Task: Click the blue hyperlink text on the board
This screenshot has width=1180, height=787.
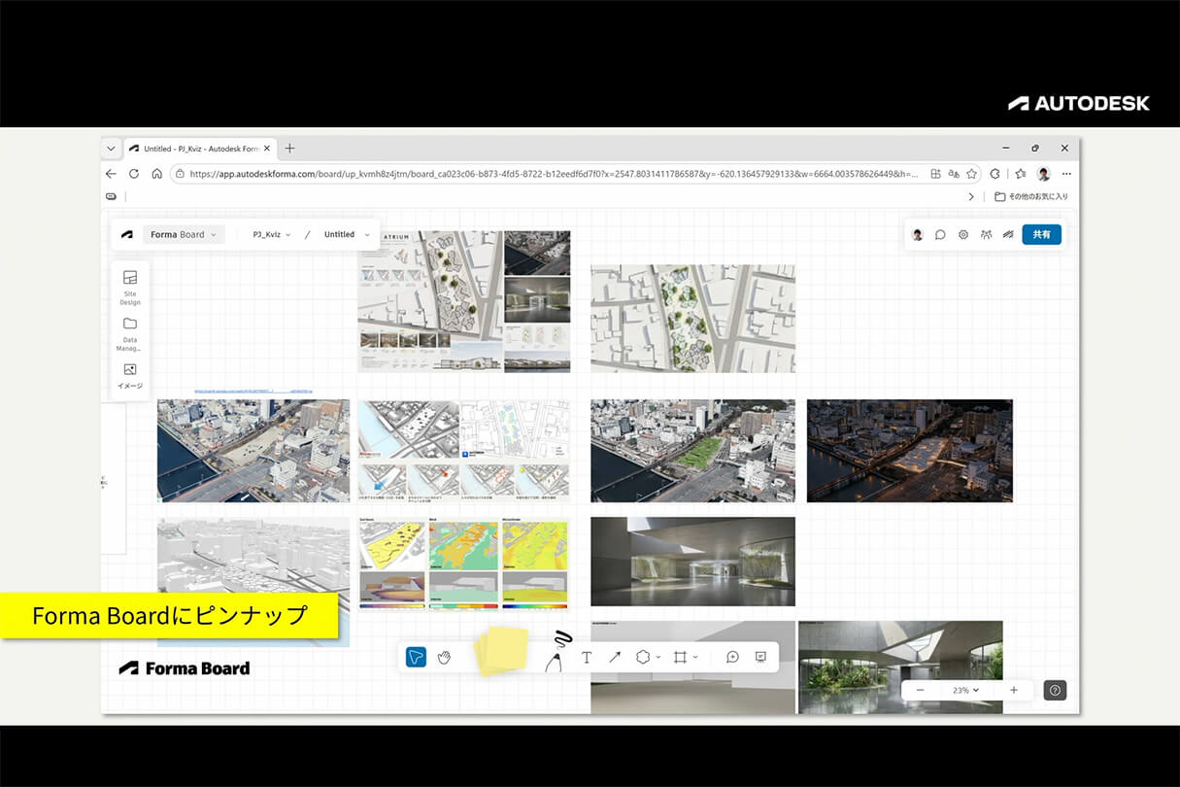Action: (x=253, y=392)
